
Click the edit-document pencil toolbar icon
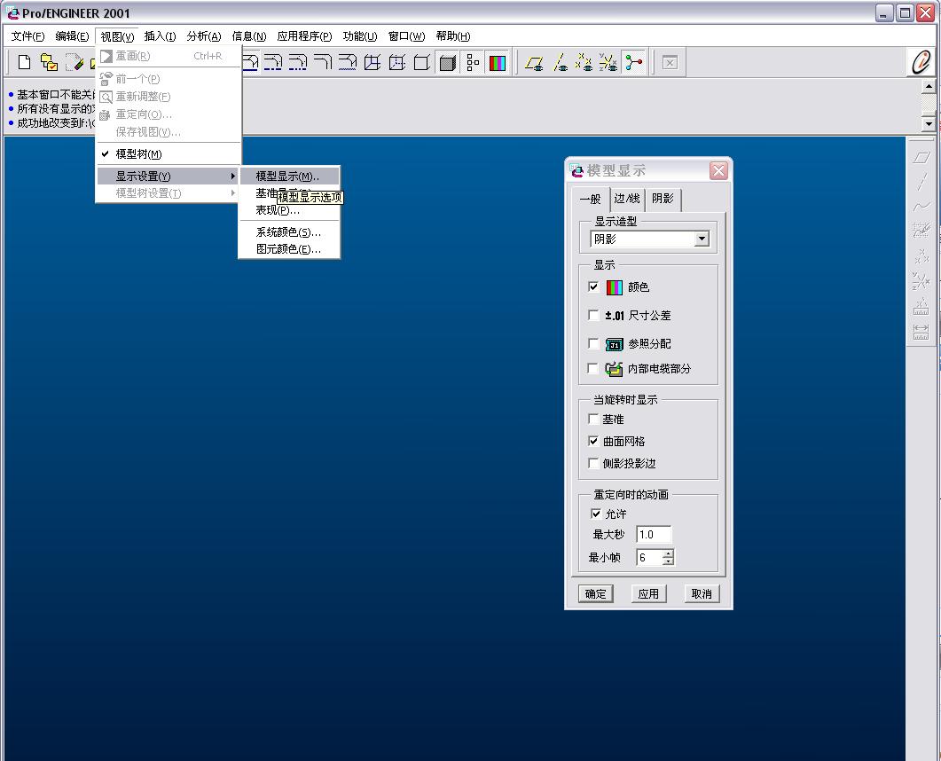(x=74, y=62)
